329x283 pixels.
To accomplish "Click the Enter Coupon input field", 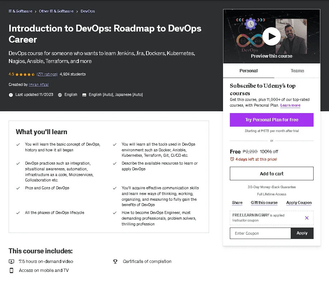I will click(x=260, y=233).
